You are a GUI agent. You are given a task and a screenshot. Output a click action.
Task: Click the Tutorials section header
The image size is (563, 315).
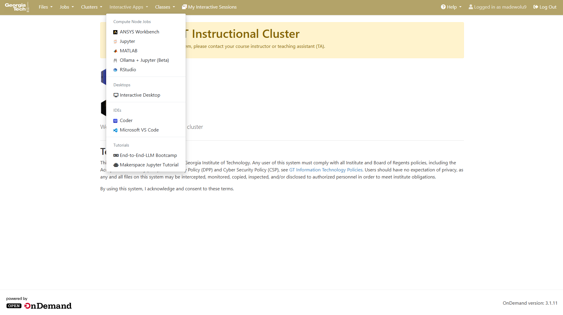point(121,145)
